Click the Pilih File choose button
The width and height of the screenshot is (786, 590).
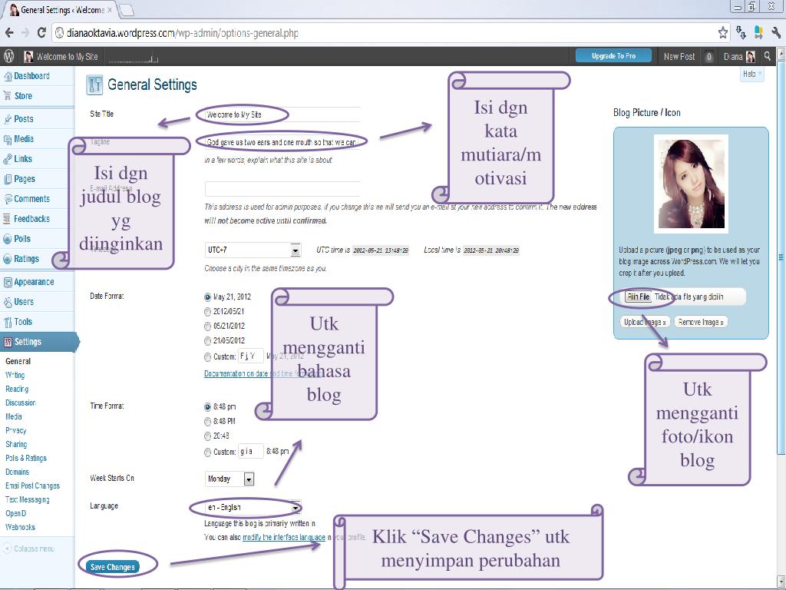[x=638, y=297]
